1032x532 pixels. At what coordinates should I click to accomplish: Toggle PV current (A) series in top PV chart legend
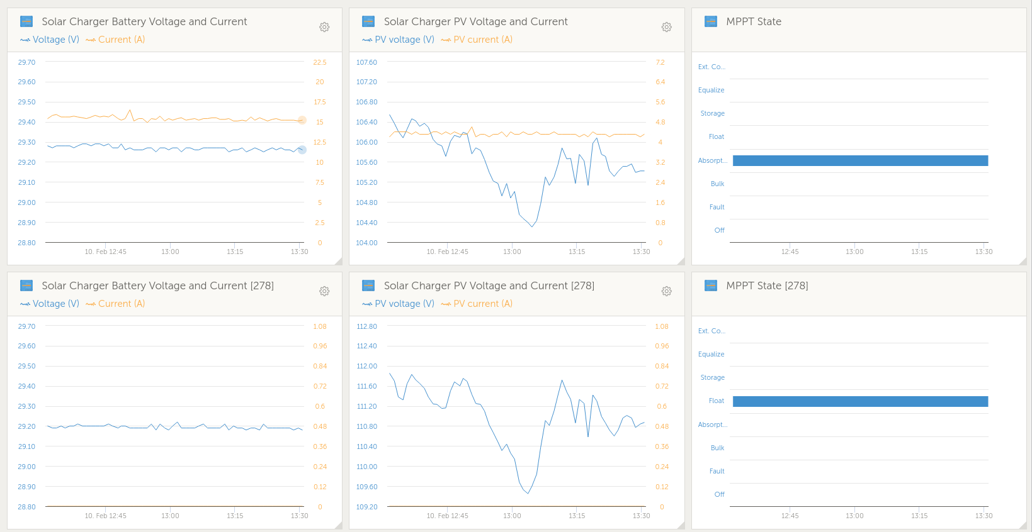477,40
